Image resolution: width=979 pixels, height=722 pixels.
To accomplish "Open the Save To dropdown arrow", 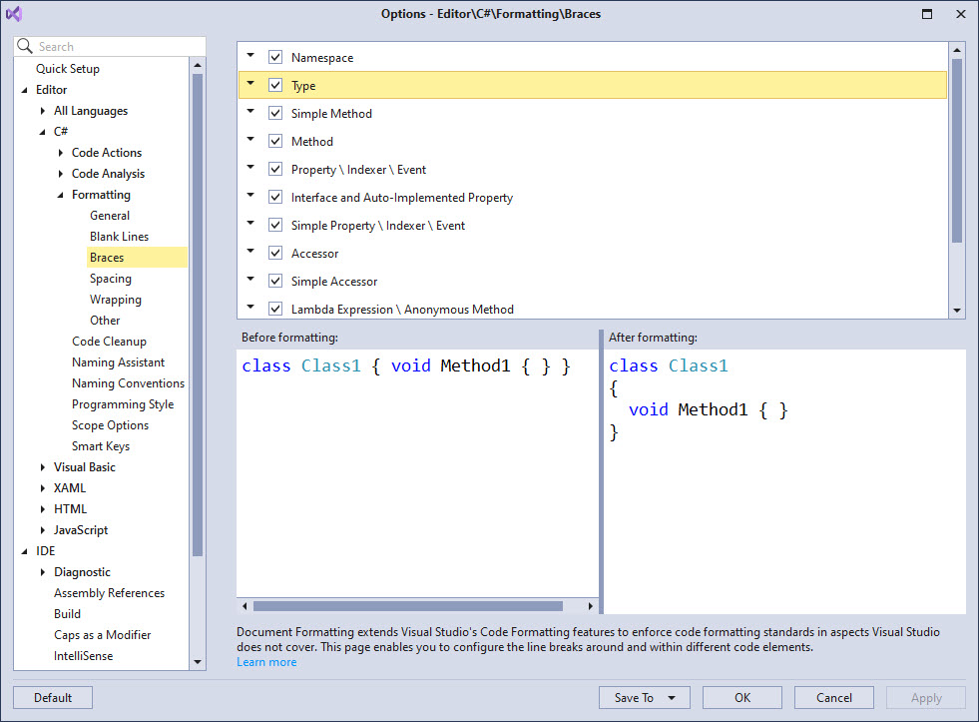I will point(672,698).
